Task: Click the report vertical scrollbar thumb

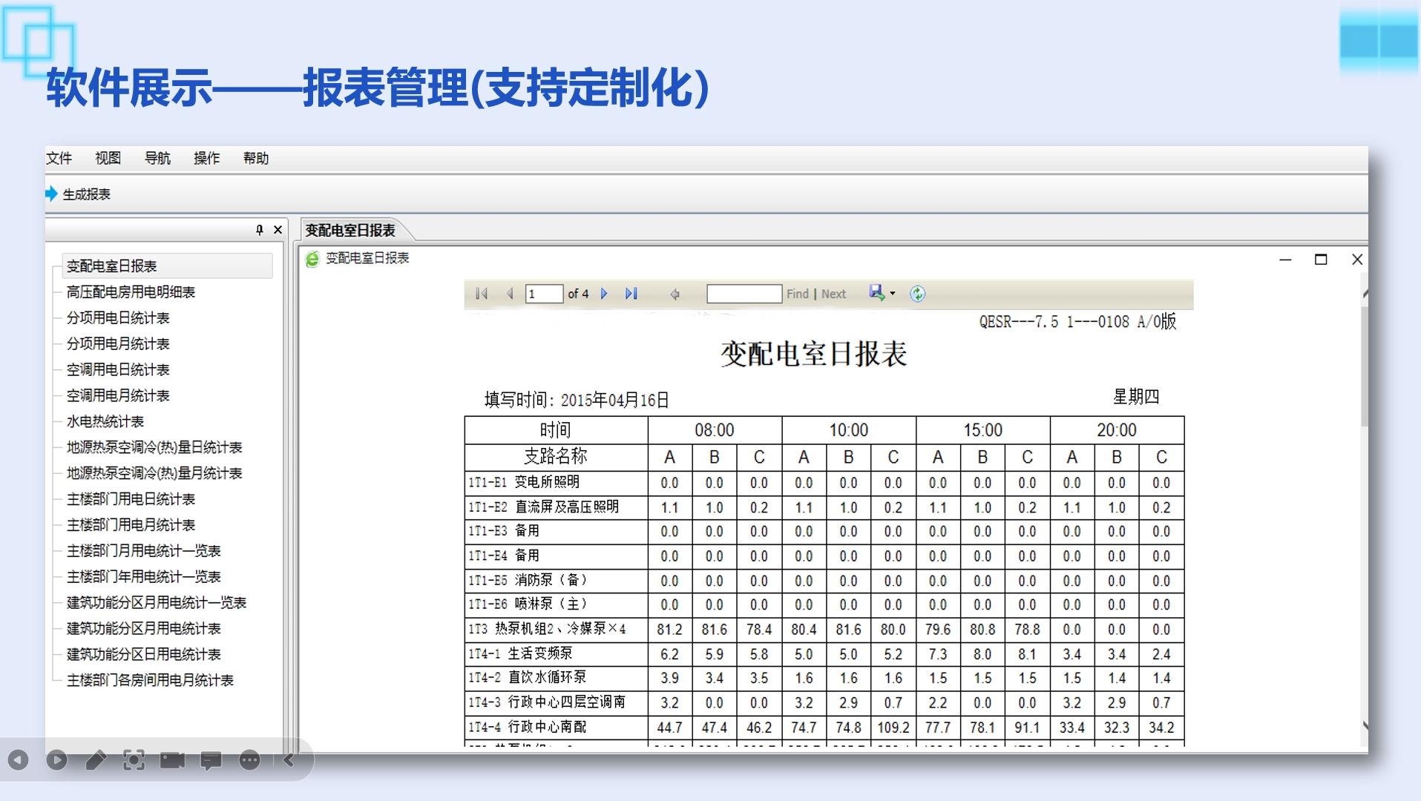Action: tap(1364, 365)
